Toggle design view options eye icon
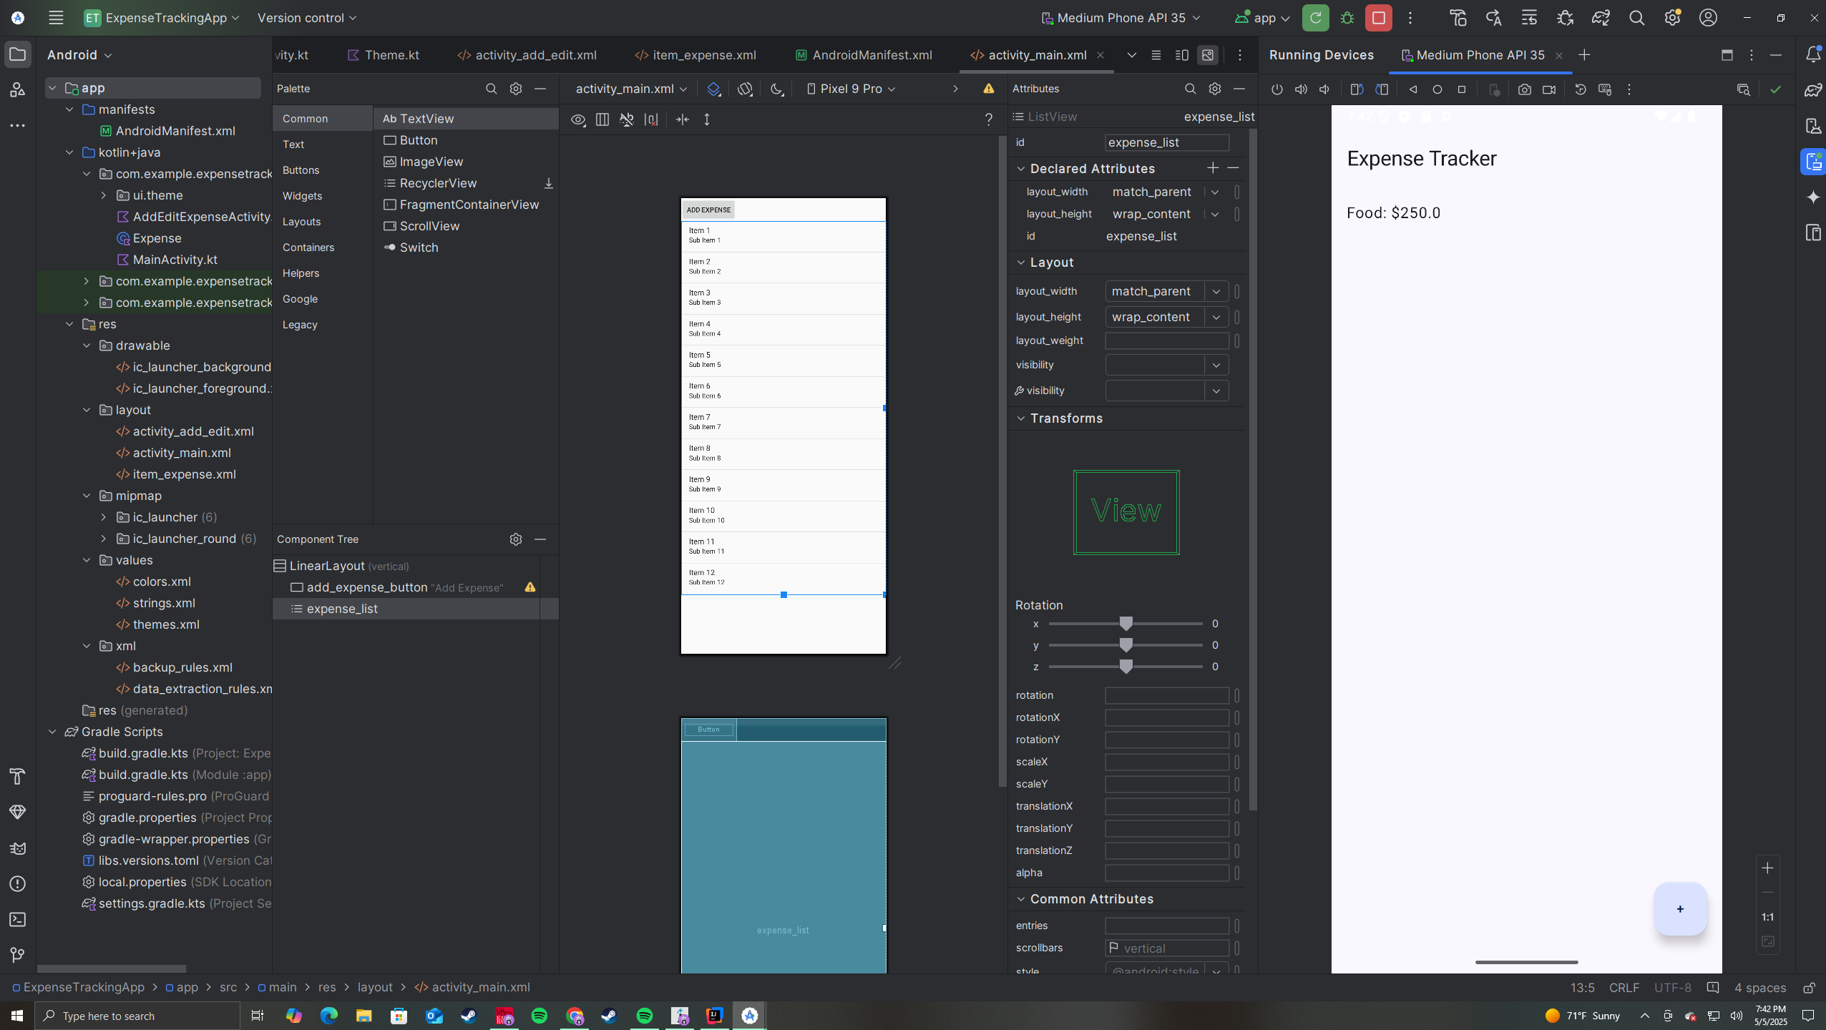 pos(577,119)
